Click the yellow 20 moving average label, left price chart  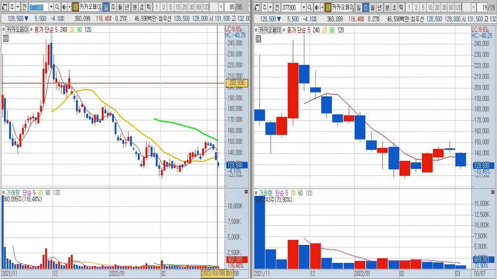pos(72,29)
